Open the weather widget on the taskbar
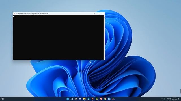This screenshot has height=101, width=181. coord(3,99)
